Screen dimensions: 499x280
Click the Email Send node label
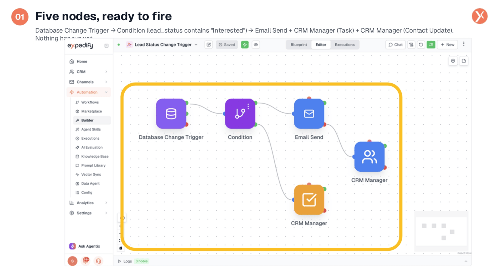(309, 137)
